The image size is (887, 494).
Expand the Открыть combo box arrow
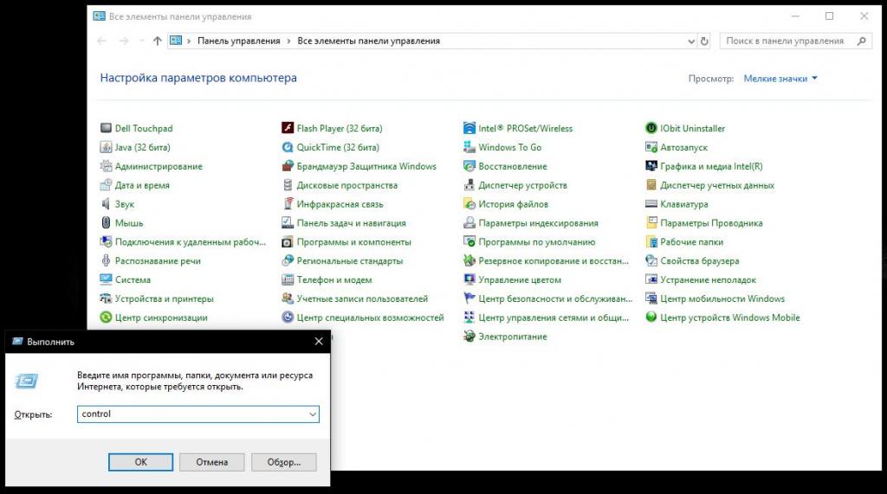coord(312,414)
